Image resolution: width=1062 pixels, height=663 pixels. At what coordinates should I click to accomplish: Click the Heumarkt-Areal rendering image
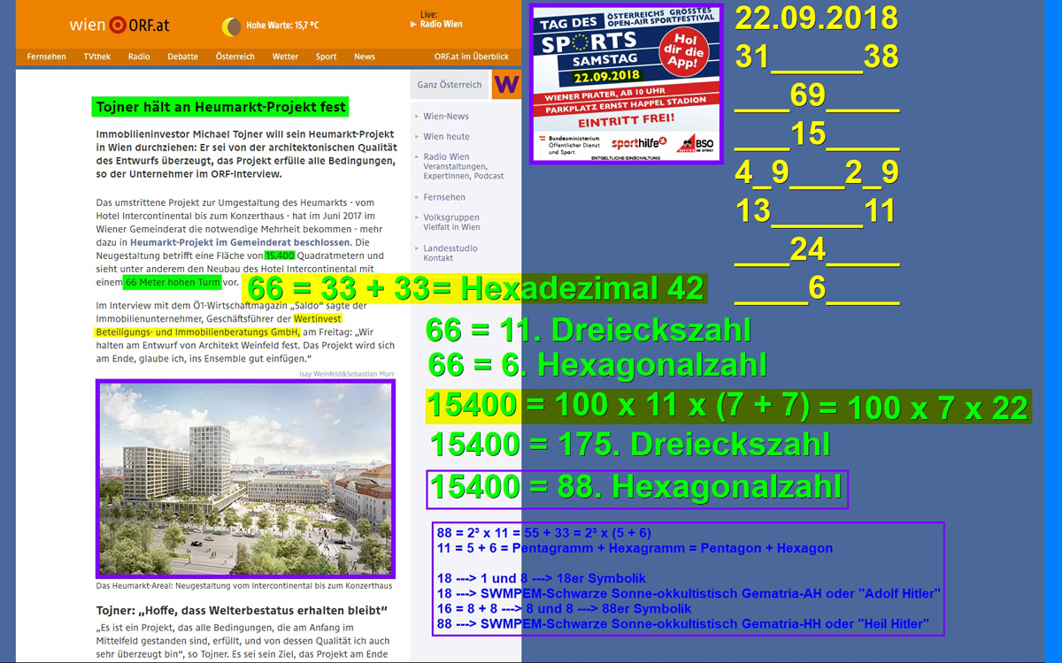tap(245, 478)
